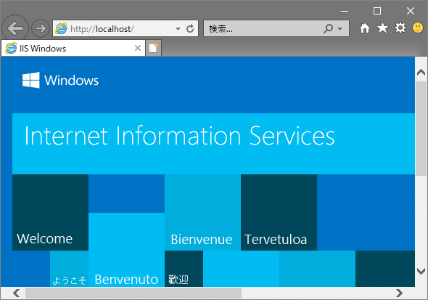Screen dimensions: 428x300
Task: Refresh the page with the reload icon
Action: point(190,28)
